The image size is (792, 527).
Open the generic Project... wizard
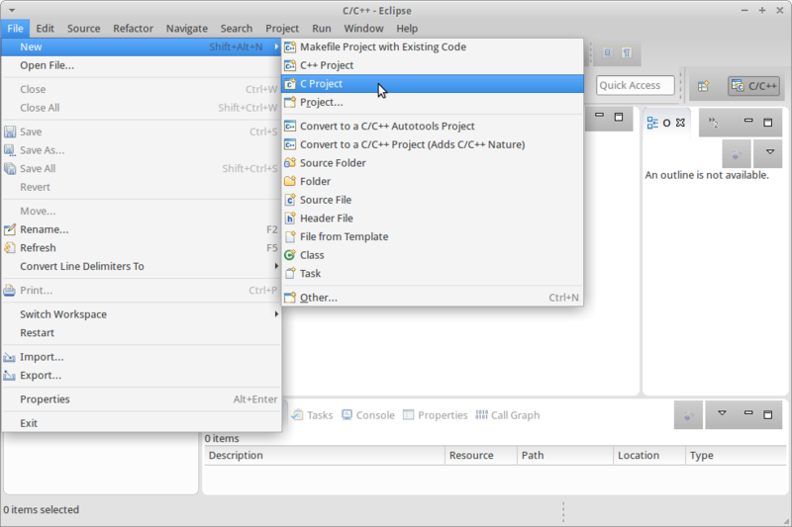[433, 103]
